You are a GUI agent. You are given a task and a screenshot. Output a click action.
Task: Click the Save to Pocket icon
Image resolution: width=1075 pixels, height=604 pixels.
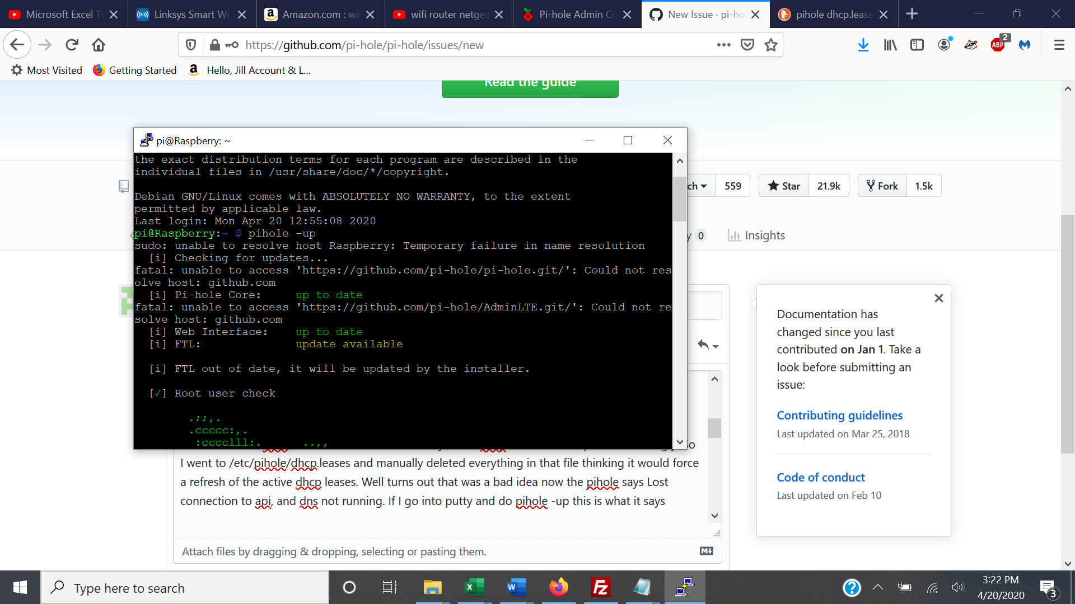(748, 45)
